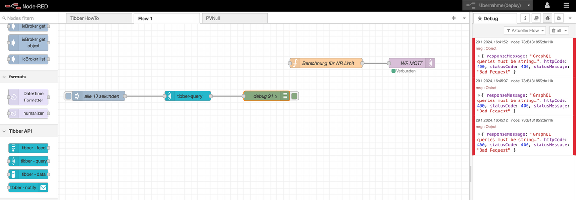Select the debug bug sidebar icon
The image size is (576, 200).
tap(547, 18)
